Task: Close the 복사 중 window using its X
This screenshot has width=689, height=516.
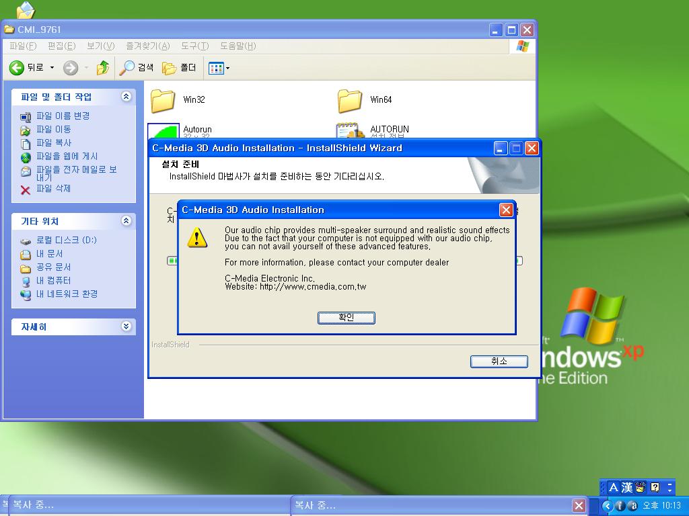Action: click(579, 505)
